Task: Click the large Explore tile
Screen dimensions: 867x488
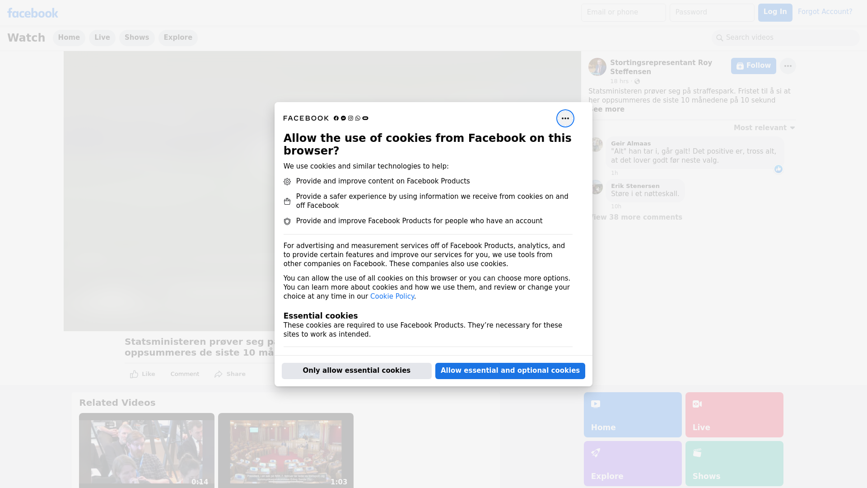Action: pos(633,464)
